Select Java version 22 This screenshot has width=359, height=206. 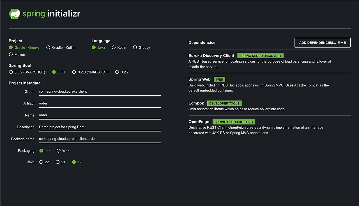44,162
